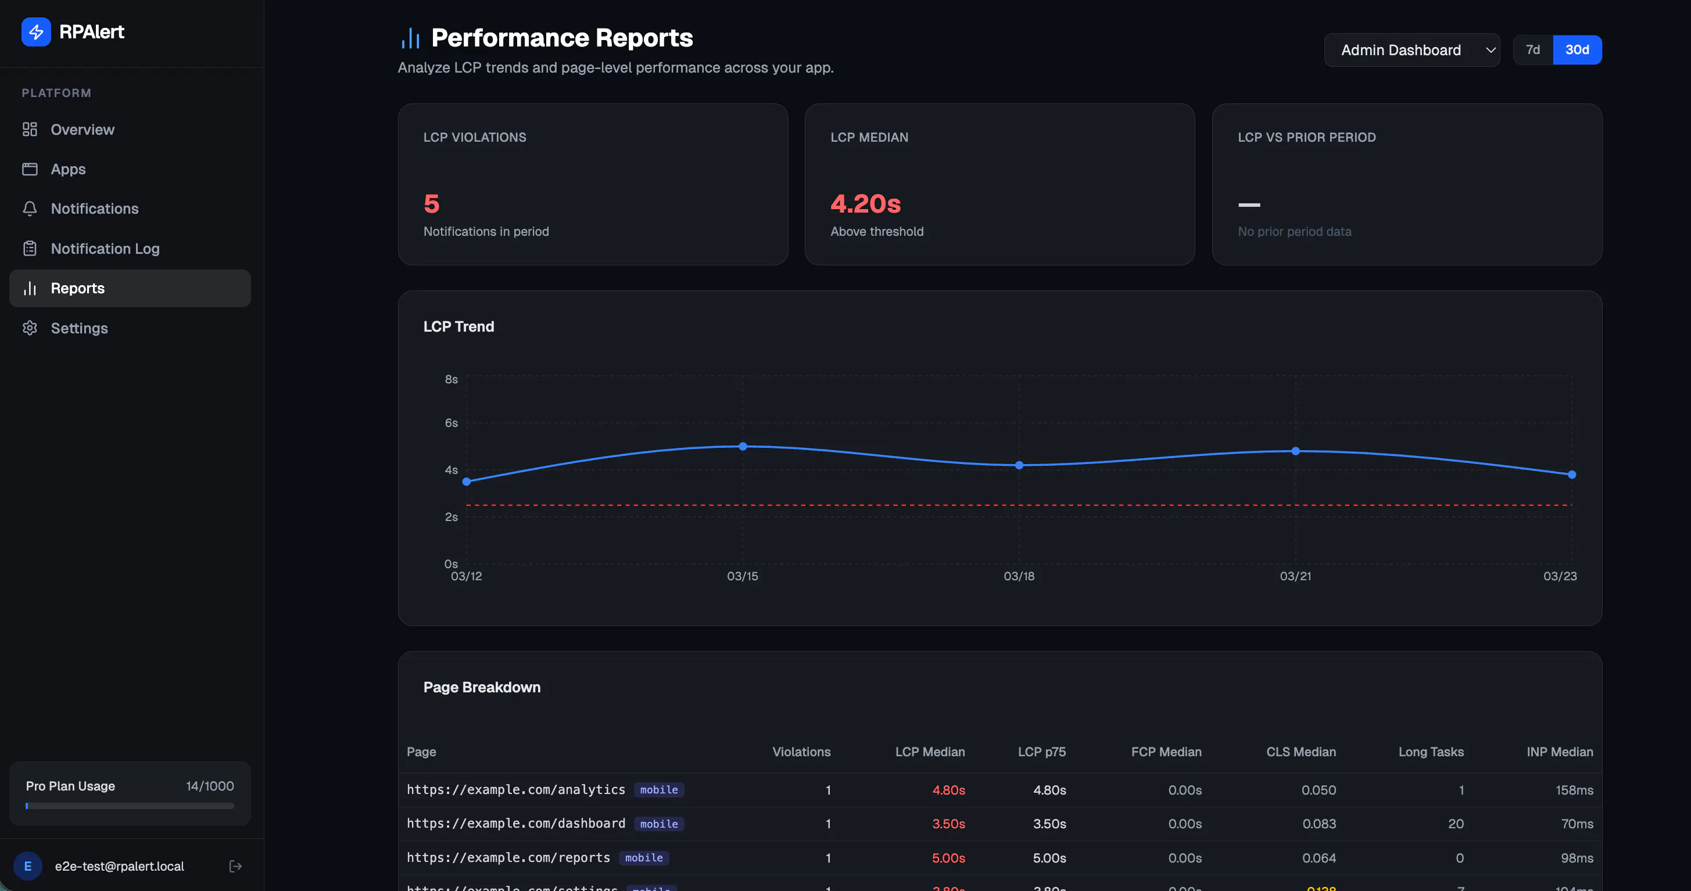Click the https://example.com/dashboard page URL
Image resolution: width=1691 pixels, height=891 pixels.
coord(516,824)
